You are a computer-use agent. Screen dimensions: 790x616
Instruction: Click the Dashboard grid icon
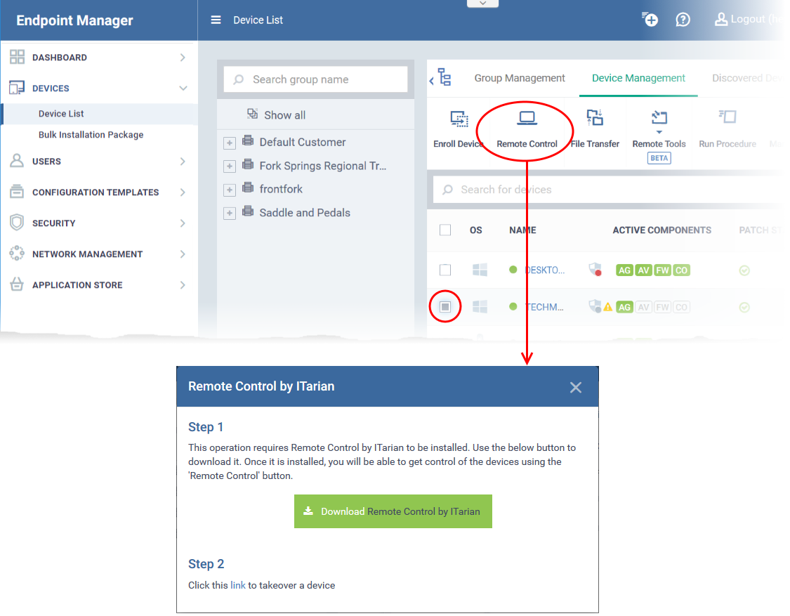coord(17,57)
